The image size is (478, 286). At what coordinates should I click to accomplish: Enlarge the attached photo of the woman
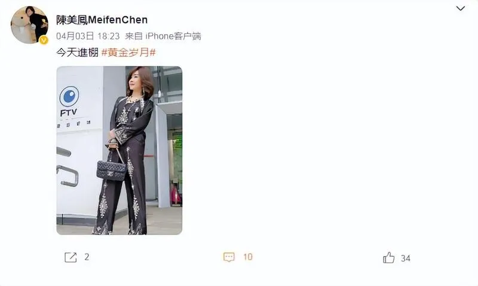[119, 150]
